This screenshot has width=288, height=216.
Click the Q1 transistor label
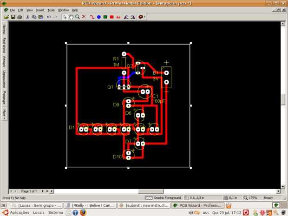pos(110,87)
